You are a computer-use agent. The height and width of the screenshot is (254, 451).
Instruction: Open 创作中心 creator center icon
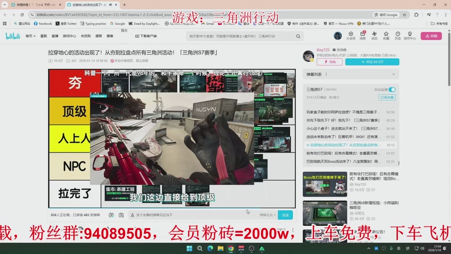coord(410,36)
